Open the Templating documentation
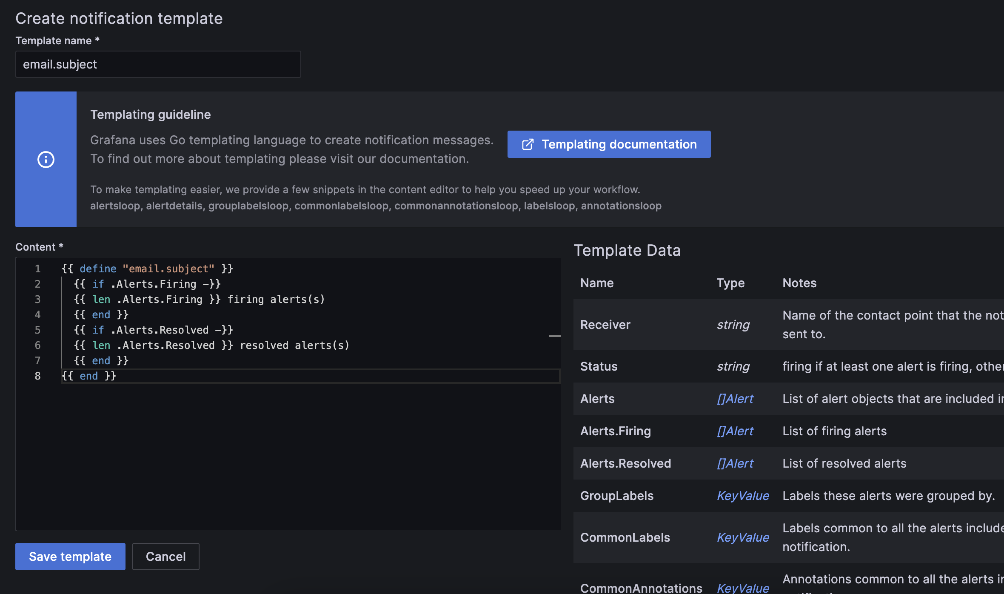 (x=609, y=144)
